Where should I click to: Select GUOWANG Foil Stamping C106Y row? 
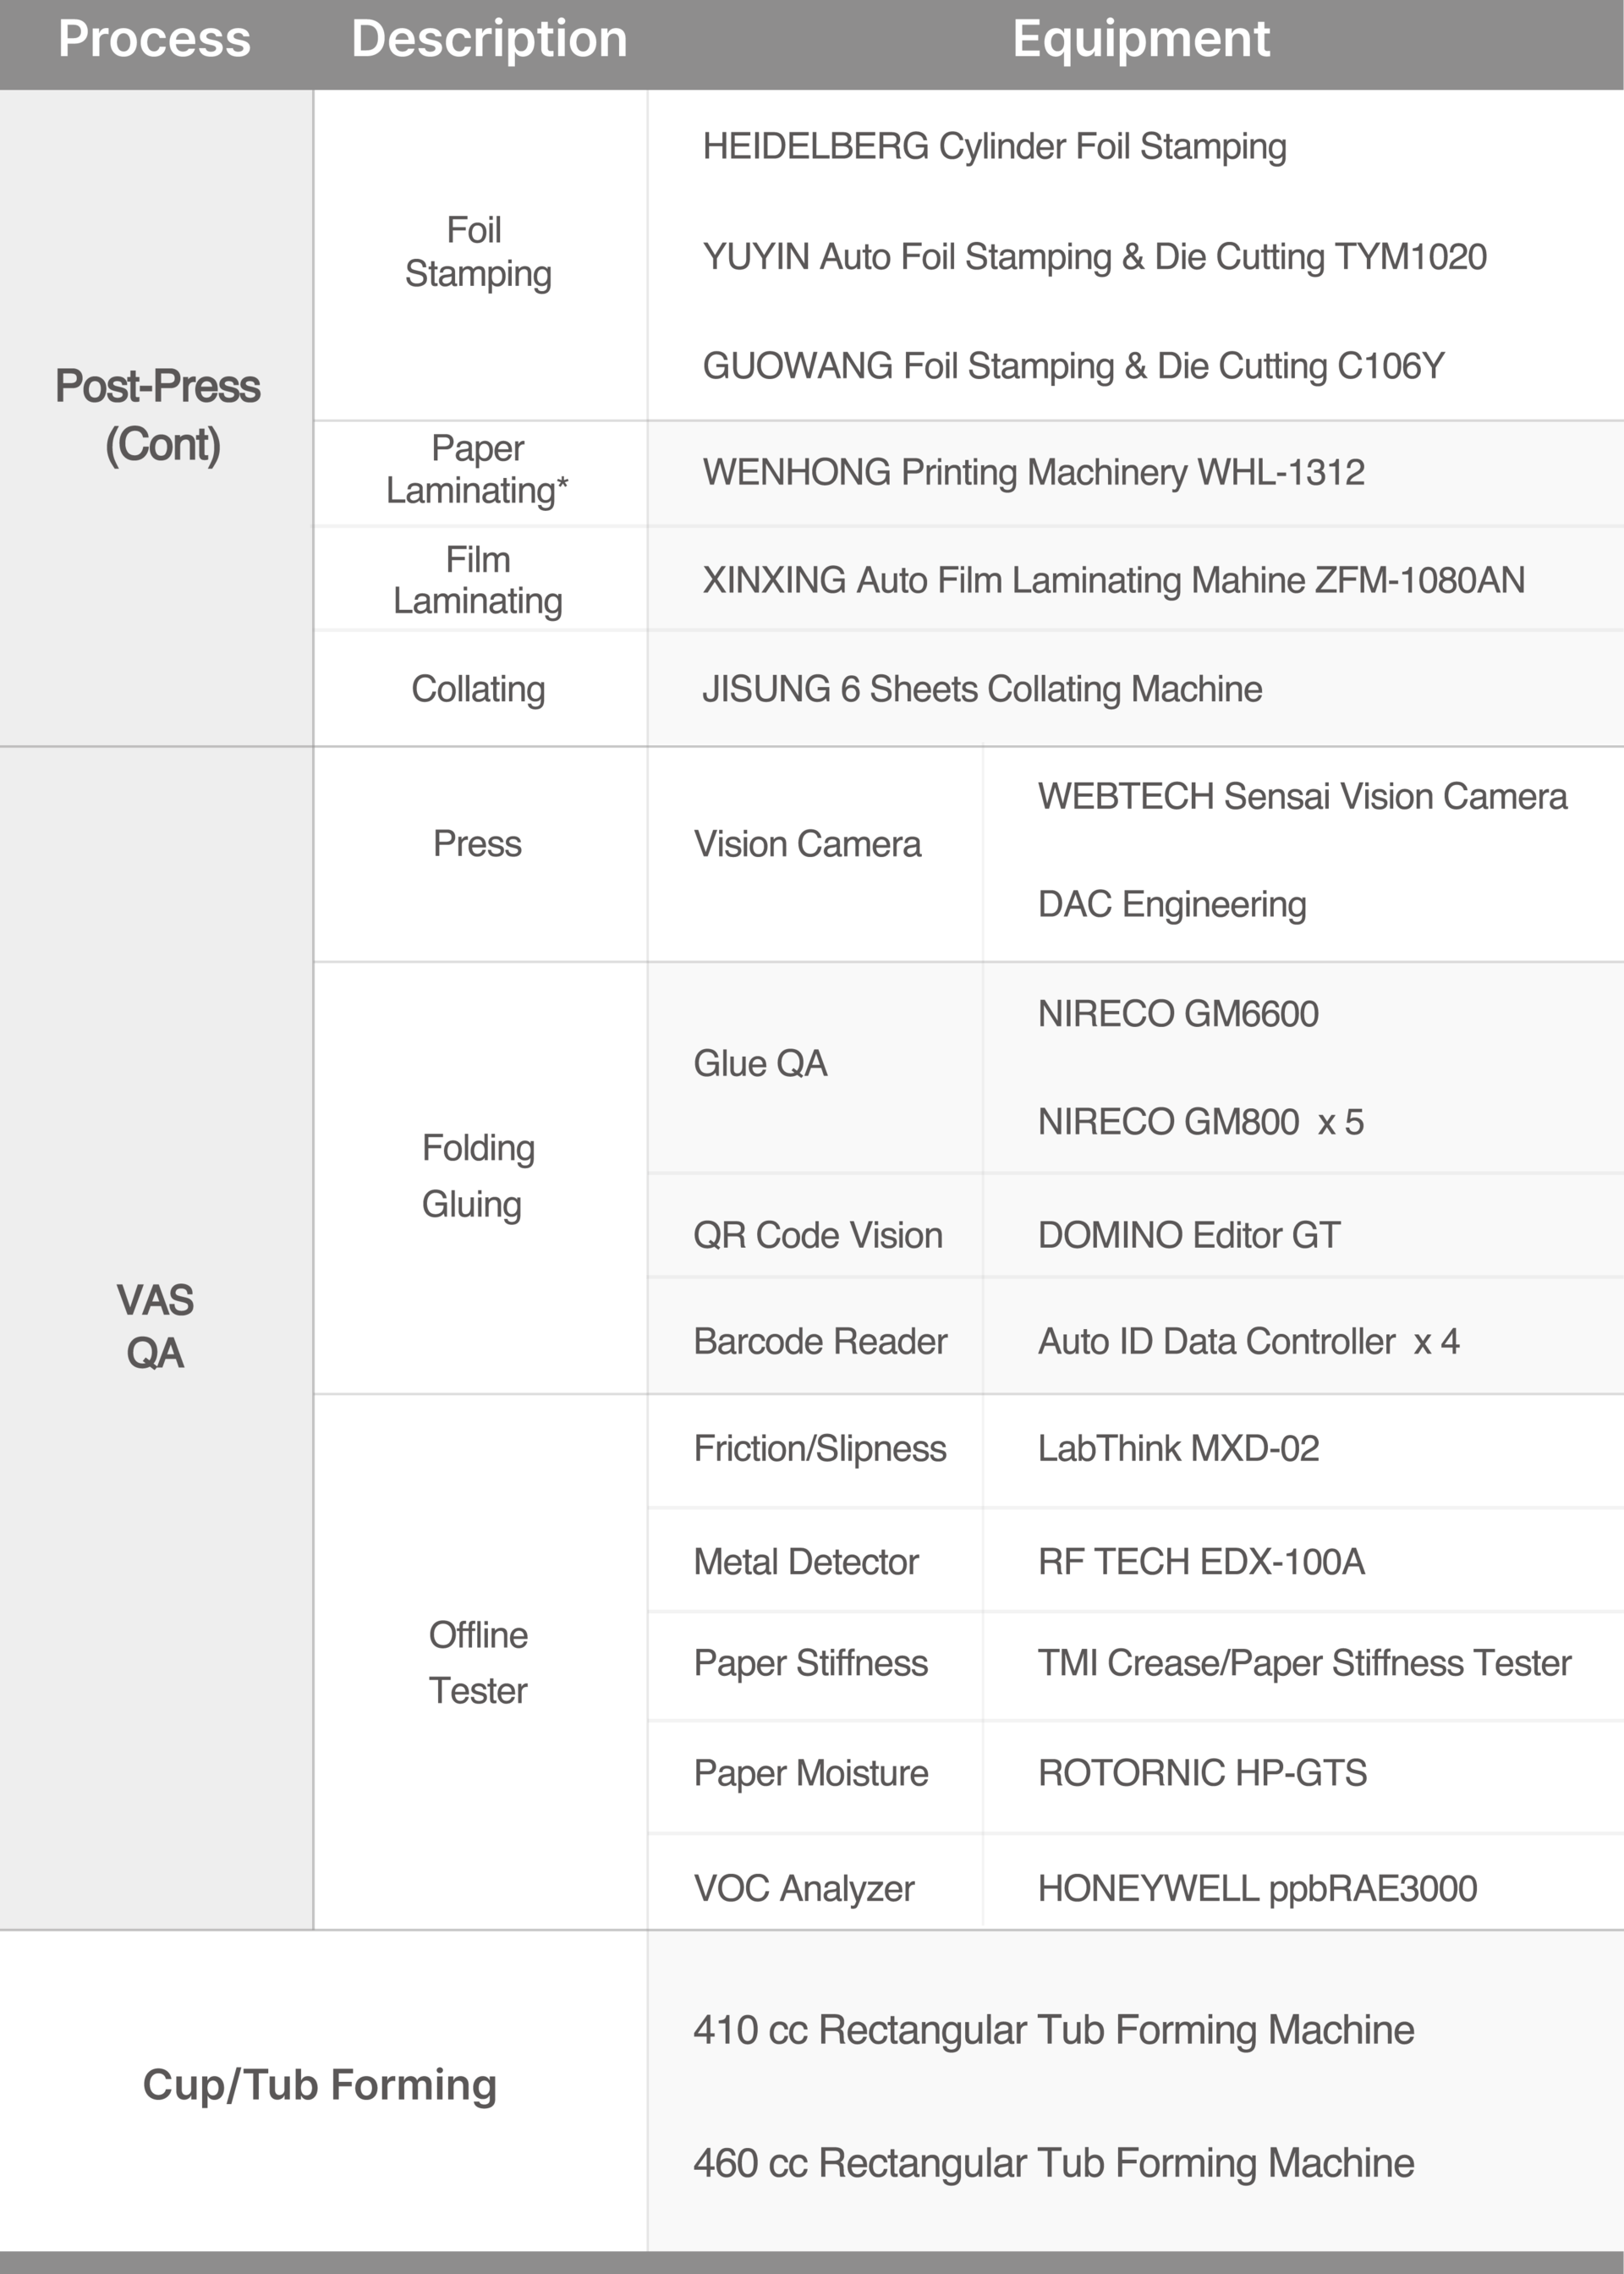[1073, 366]
